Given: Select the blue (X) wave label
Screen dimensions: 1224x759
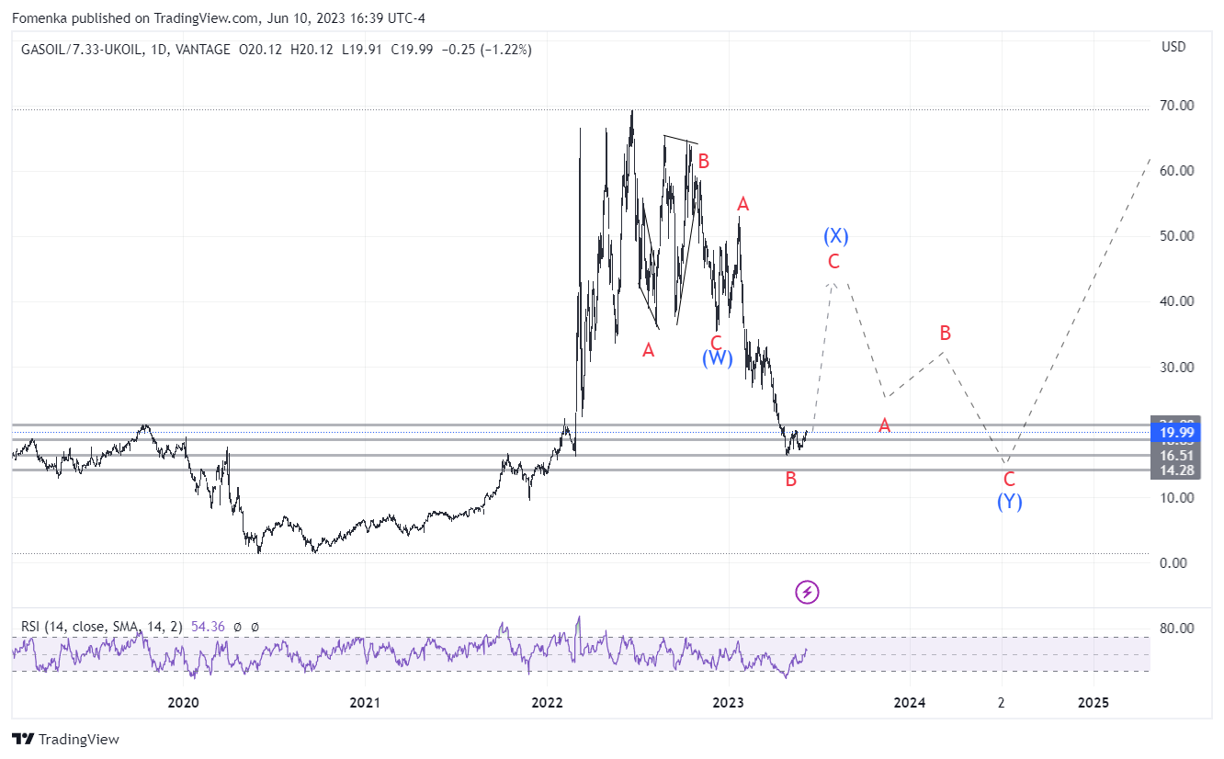Looking at the screenshot, I should [x=835, y=236].
